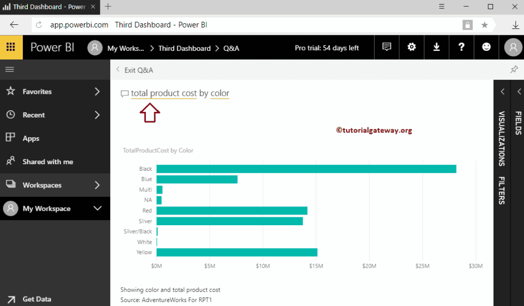Open Get Data
This screenshot has width=524, height=306.
click(36, 299)
